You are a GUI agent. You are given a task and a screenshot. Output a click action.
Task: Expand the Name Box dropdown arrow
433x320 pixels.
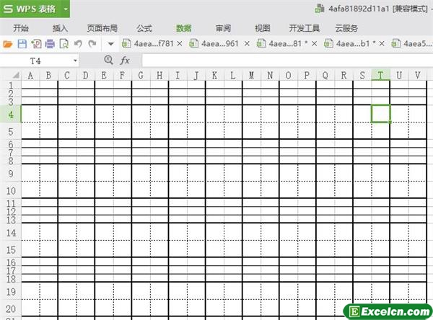[x=75, y=61]
